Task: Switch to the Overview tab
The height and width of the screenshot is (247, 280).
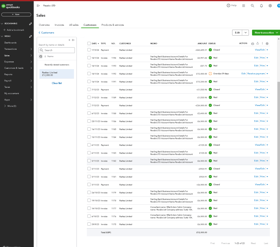Action: pos(44,25)
